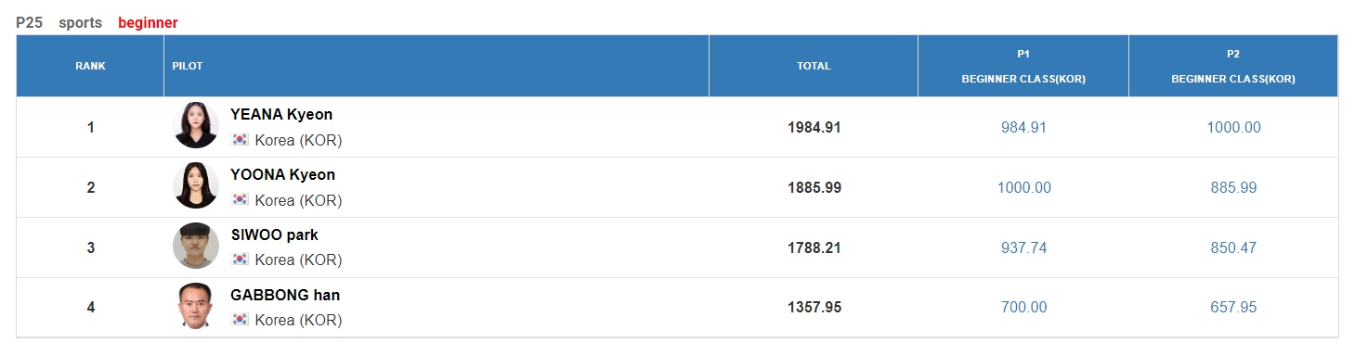
Task: Click the rank 4 pilot's profile photo
Action: 196,306
